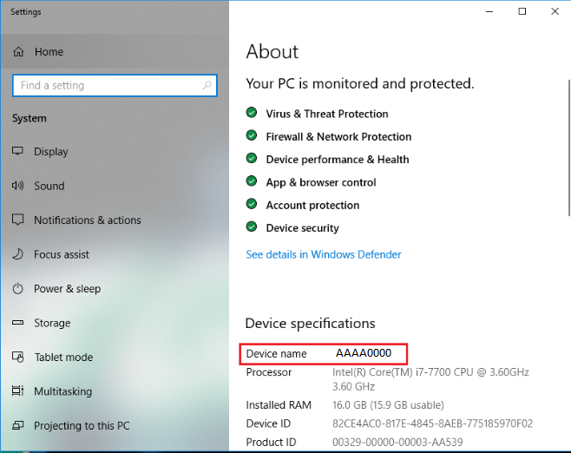Image resolution: width=571 pixels, height=453 pixels.
Task: Maximize the Settings window
Action: tap(522, 11)
